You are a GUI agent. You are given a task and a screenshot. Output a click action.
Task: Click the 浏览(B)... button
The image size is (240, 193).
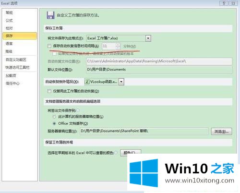(x=221, y=132)
